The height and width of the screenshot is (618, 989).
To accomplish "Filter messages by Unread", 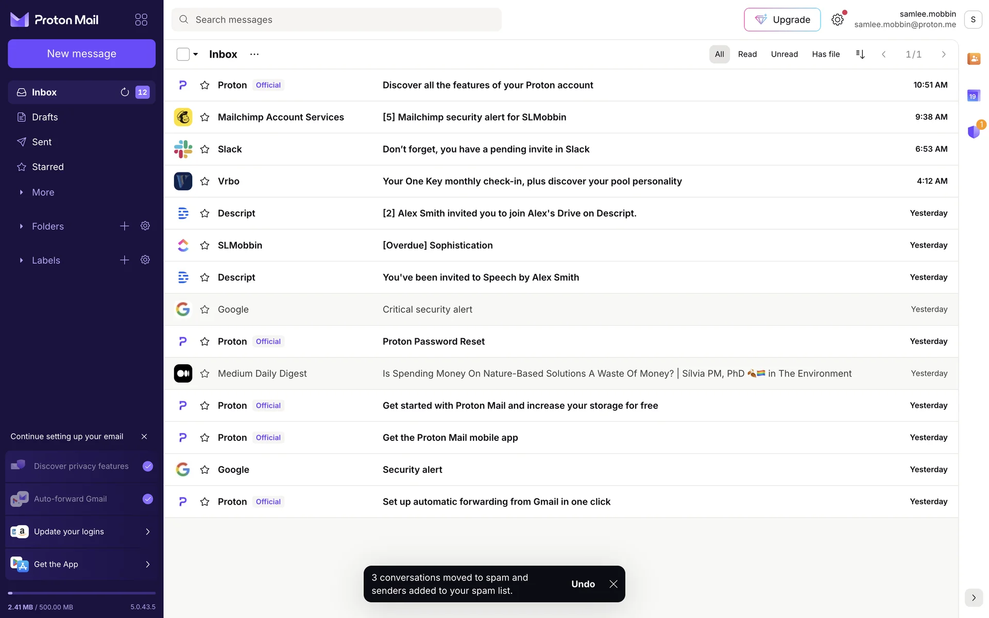I will (x=784, y=54).
